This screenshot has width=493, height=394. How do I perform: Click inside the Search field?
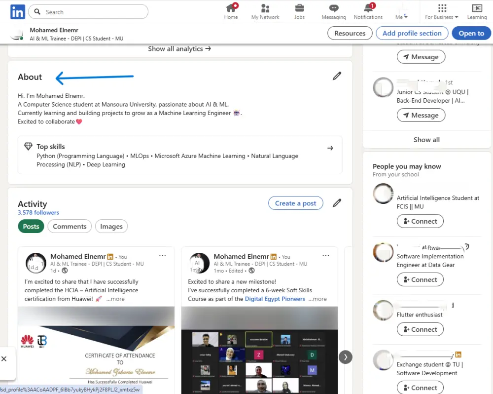tap(88, 11)
